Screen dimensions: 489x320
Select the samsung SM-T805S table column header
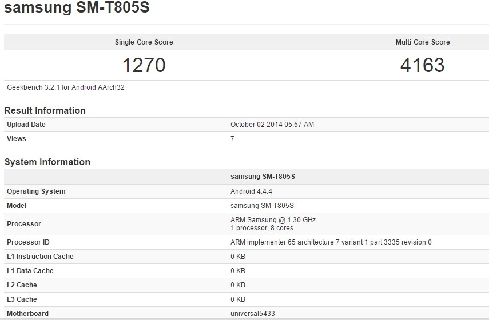tap(263, 177)
